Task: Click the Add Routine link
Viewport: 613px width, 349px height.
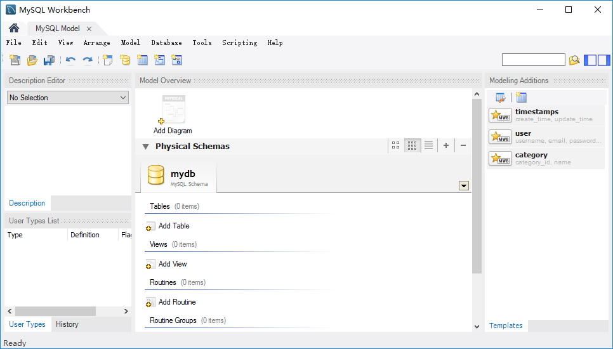Action: pyautogui.click(x=176, y=302)
